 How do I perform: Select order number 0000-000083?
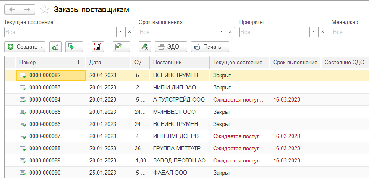[x=45, y=88]
